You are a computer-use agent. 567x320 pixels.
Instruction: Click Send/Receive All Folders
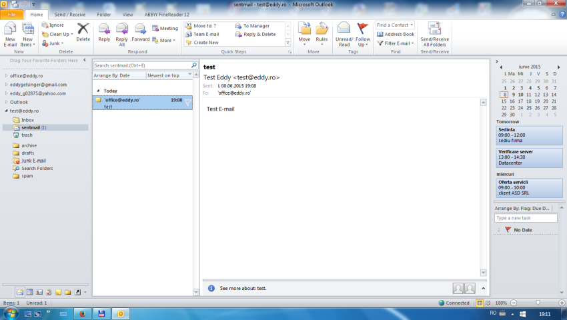point(435,35)
